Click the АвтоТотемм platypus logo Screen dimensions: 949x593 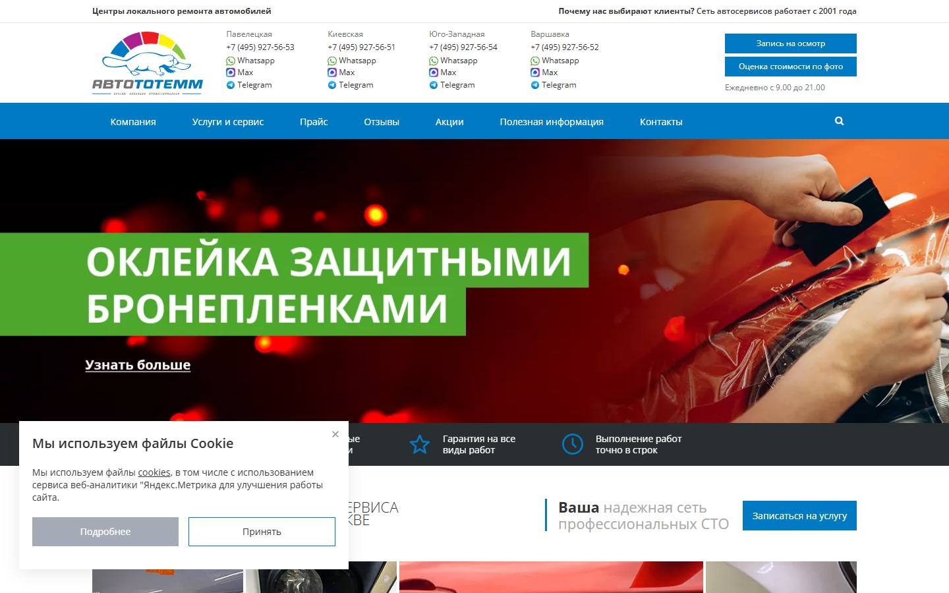[148, 63]
